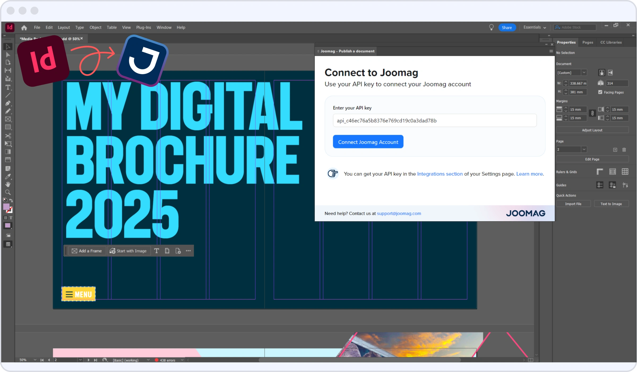
Task: Click the Learn more link
Action: (x=530, y=174)
